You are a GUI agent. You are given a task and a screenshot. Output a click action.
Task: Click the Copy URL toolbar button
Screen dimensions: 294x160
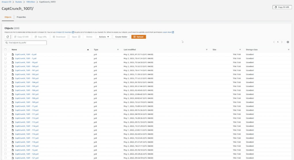41,37
